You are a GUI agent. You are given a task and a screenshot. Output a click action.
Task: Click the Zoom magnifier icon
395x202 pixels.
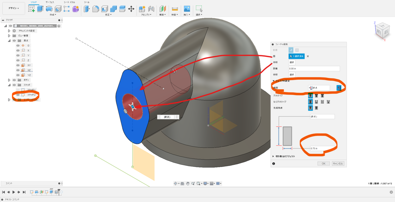[193, 183]
